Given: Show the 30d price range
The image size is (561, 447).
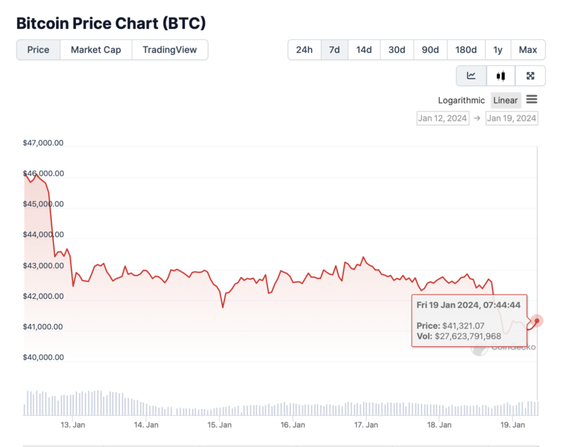Looking at the screenshot, I should (397, 49).
